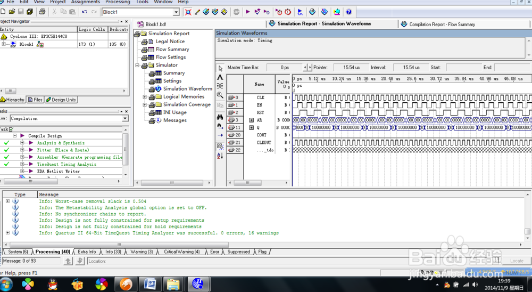
Task: Open the Info (33) message tab
Action: 113,252
